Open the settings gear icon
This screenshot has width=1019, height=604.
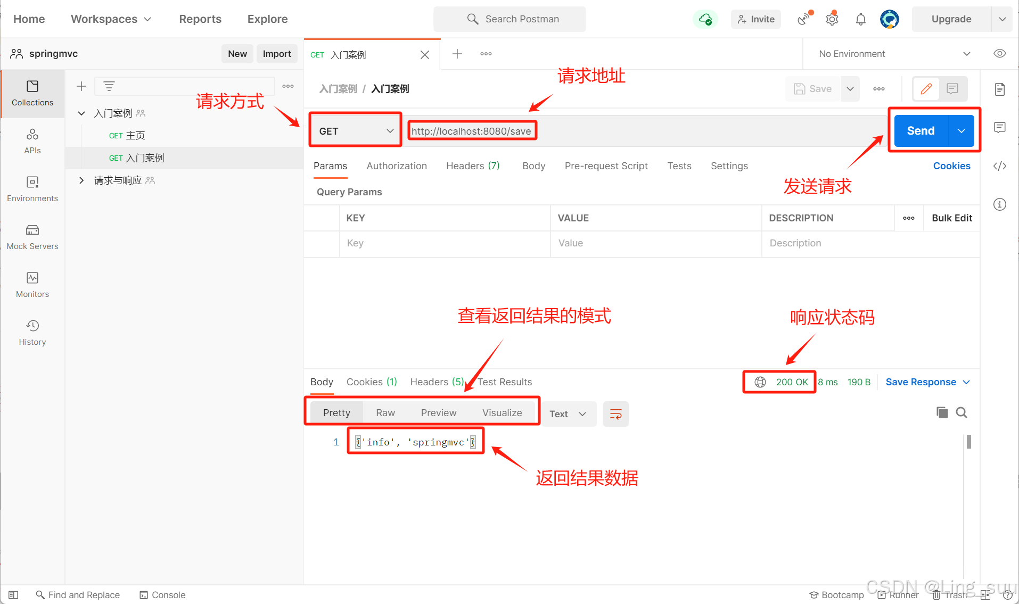832,19
